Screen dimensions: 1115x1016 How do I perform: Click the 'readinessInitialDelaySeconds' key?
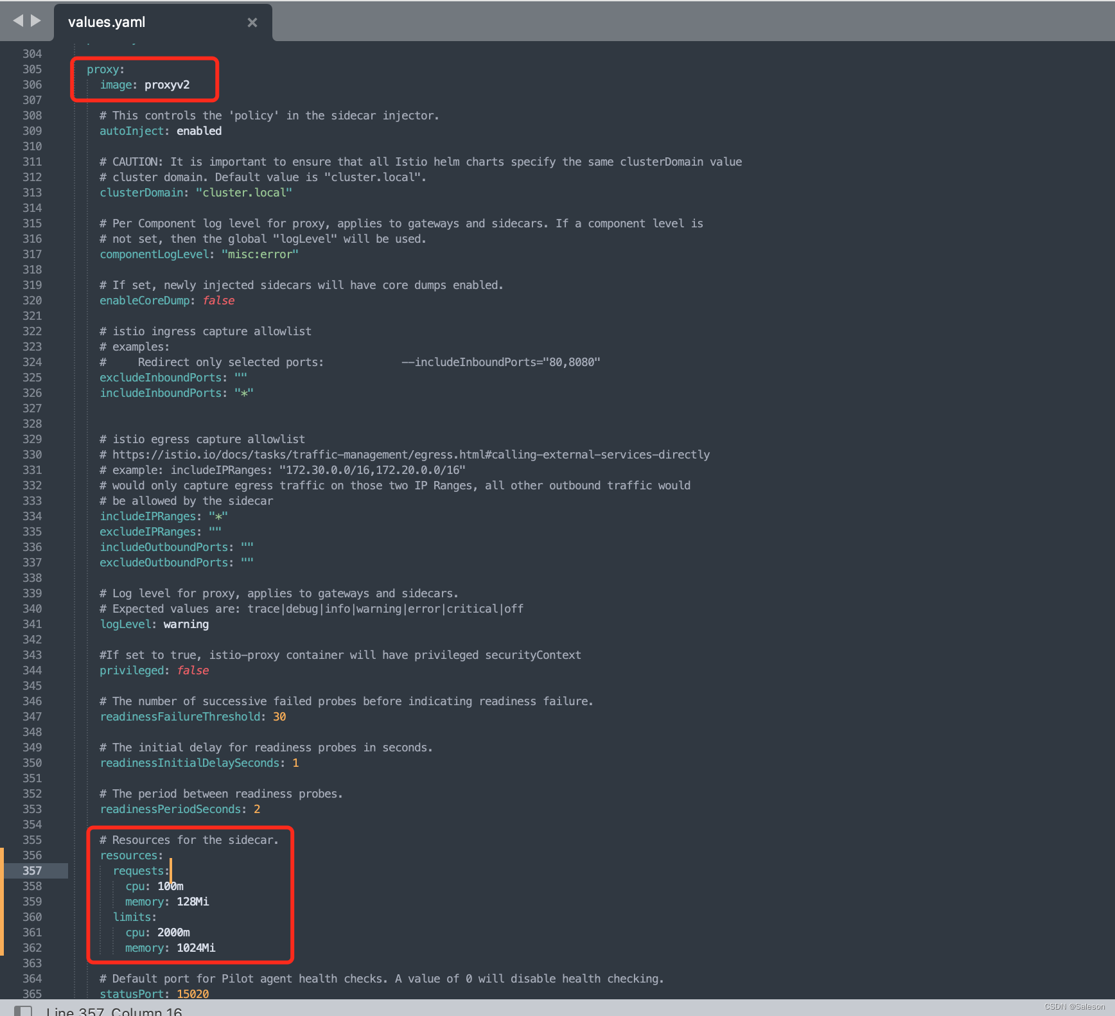(x=189, y=763)
